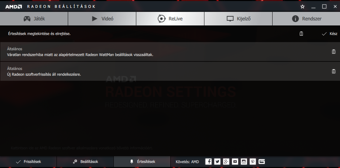The height and width of the screenshot is (168, 340).
Task: Open the Kijelző tab
Action: tap(238, 19)
